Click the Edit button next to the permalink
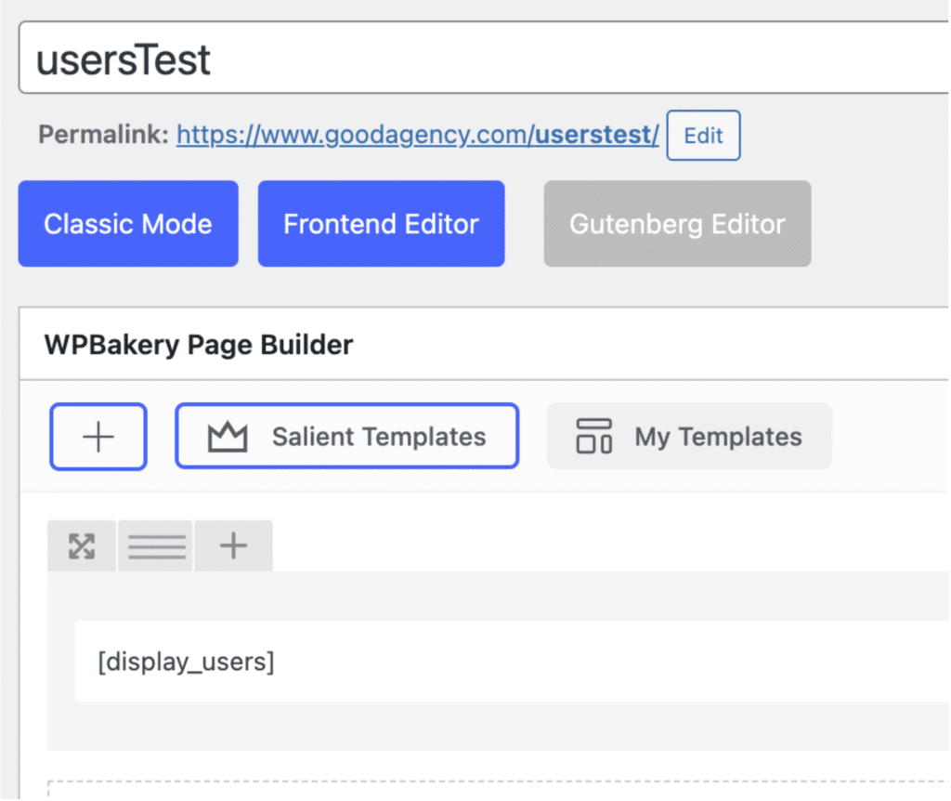951x801 pixels. coord(703,135)
